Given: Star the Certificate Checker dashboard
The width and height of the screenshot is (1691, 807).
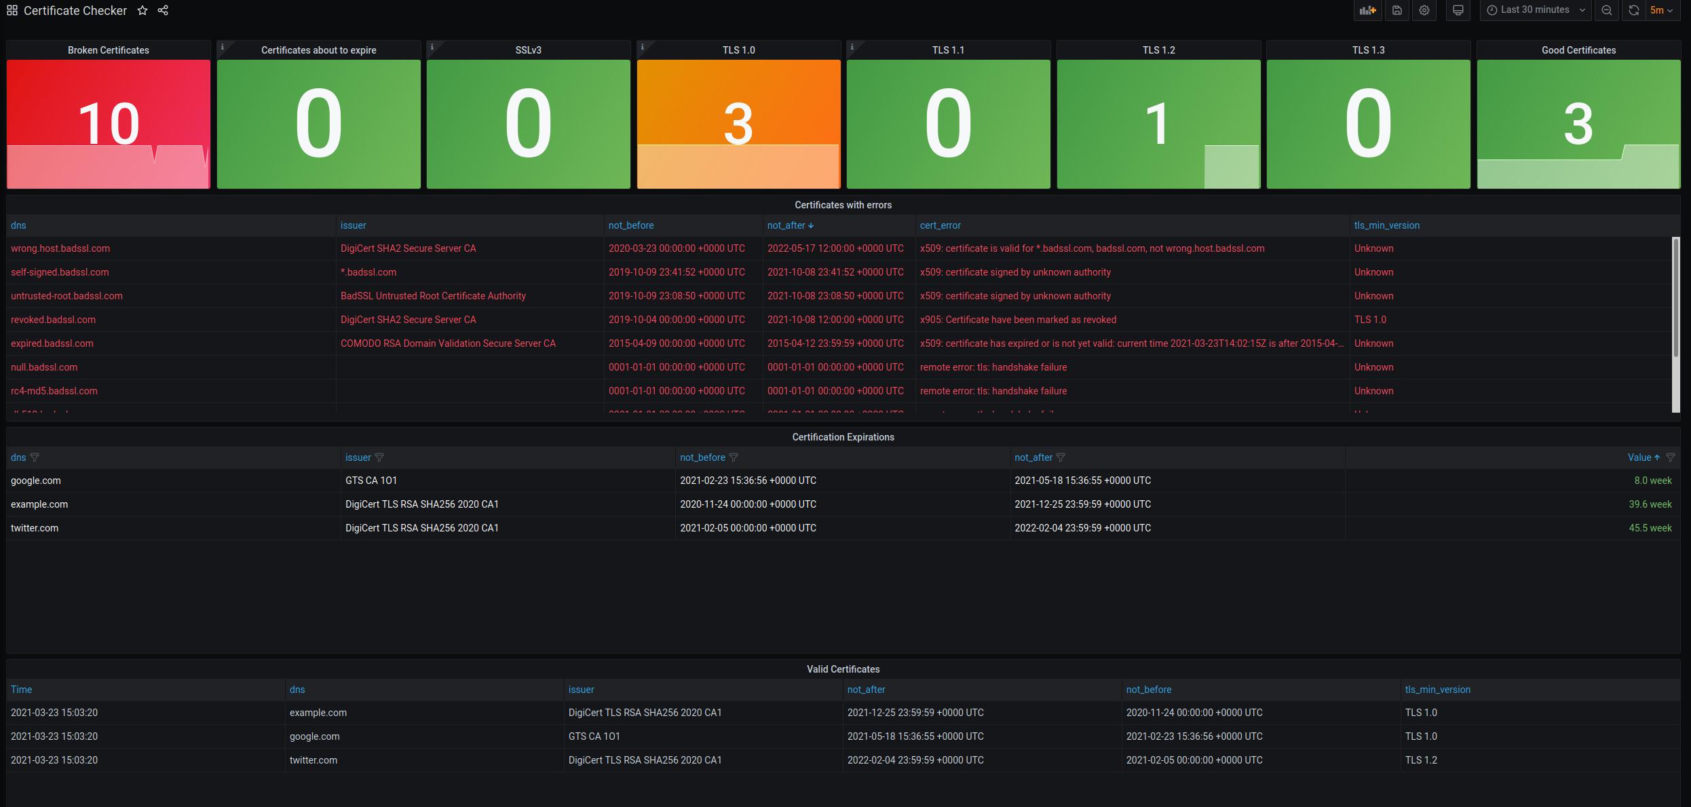Looking at the screenshot, I should pos(142,10).
